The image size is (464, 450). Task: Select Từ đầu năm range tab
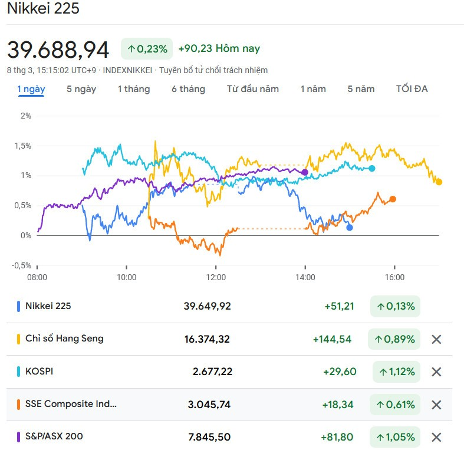tap(253, 89)
